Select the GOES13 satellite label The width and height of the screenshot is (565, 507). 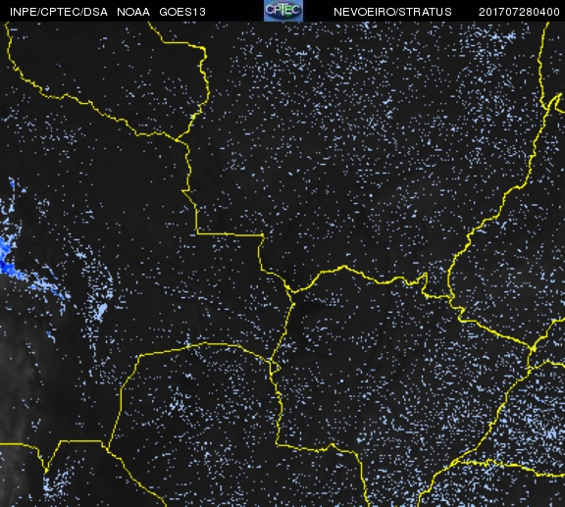click(x=182, y=12)
